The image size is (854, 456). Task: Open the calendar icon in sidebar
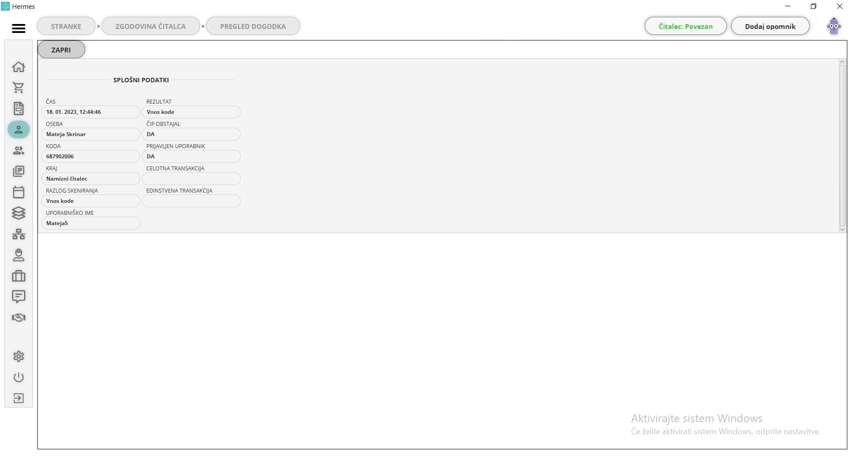click(x=19, y=192)
